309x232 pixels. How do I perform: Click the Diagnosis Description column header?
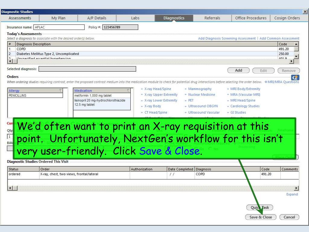[x=146, y=44]
